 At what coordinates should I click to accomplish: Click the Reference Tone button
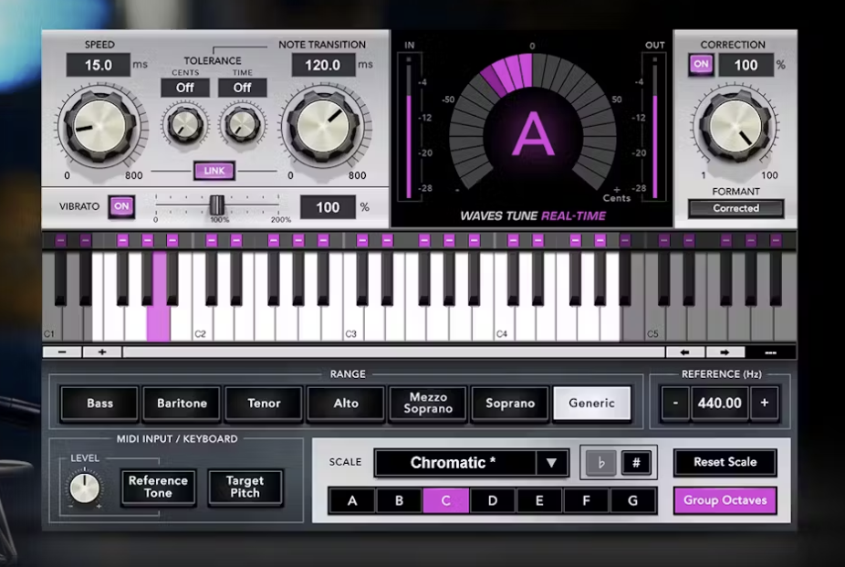click(158, 487)
